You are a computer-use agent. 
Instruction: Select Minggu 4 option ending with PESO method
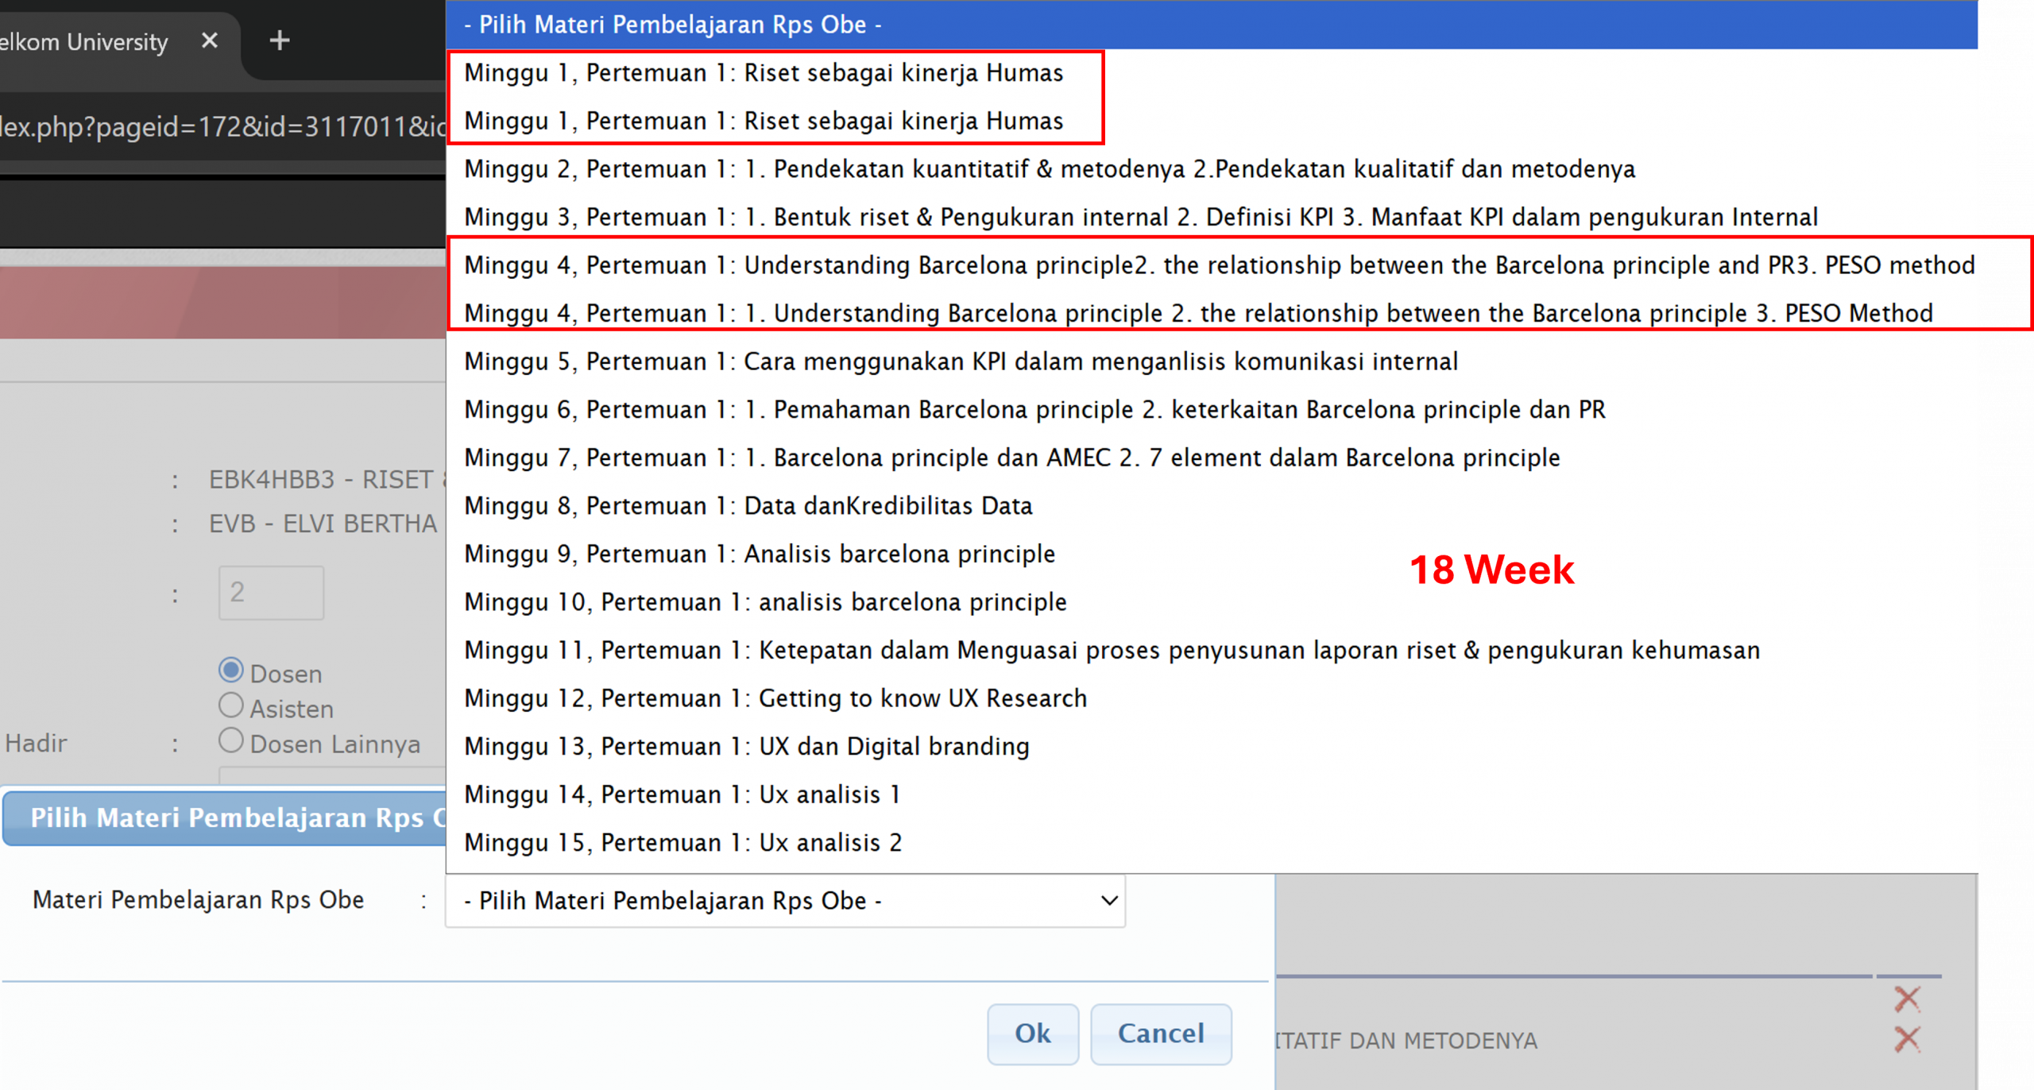1212,265
